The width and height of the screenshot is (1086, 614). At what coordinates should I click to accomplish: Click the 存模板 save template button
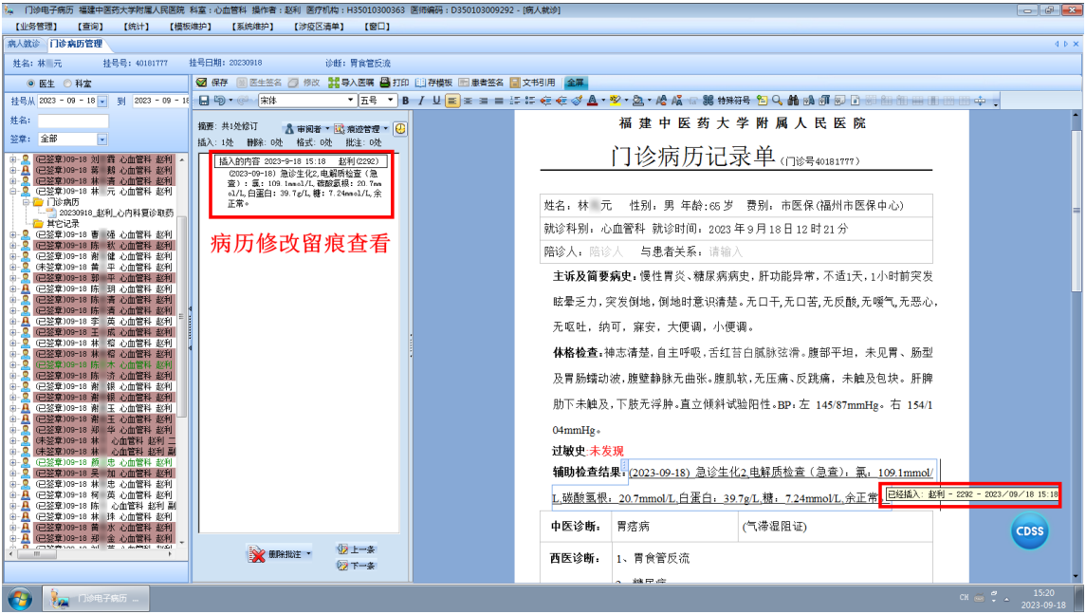[x=433, y=83]
